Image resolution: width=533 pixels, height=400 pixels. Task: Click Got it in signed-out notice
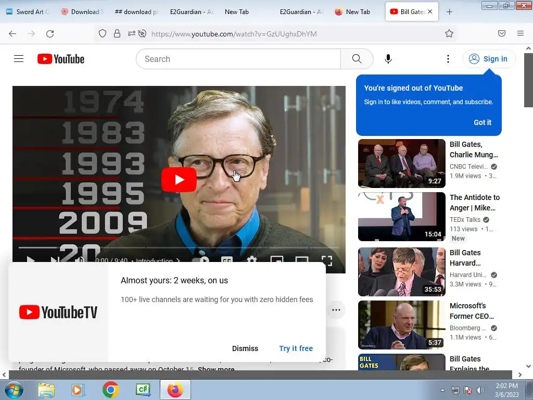click(x=483, y=122)
